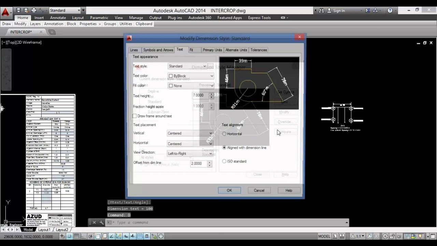This screenshot has width=437, height=246.
Task: Toggle Selection Cycling in the status bar
Action: pyautogui.click(x=154, y=236)
